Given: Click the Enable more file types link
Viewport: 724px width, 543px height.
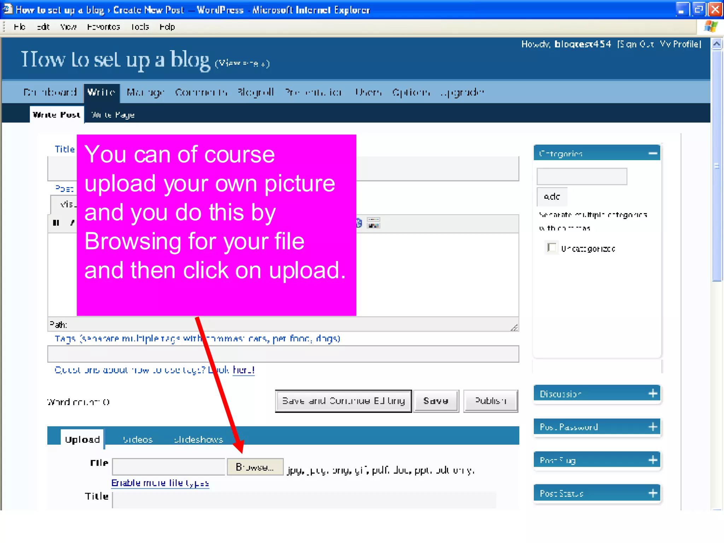Looking at the screenshot, I should click(x=160, y=483).
